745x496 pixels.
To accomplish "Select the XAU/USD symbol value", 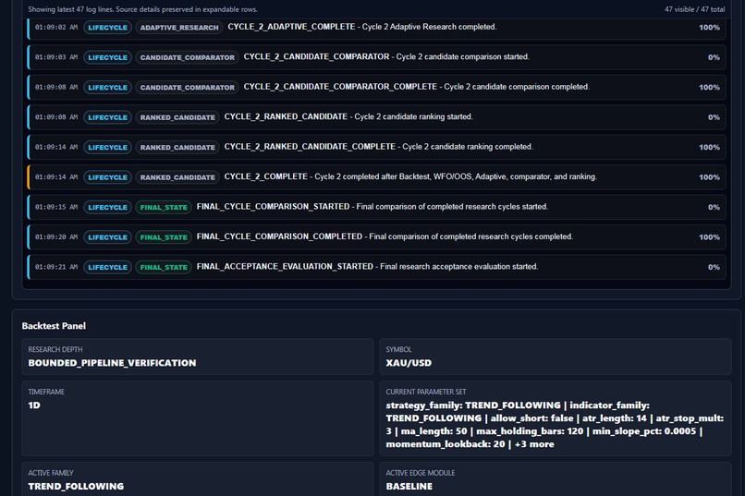I will [409, 363].
